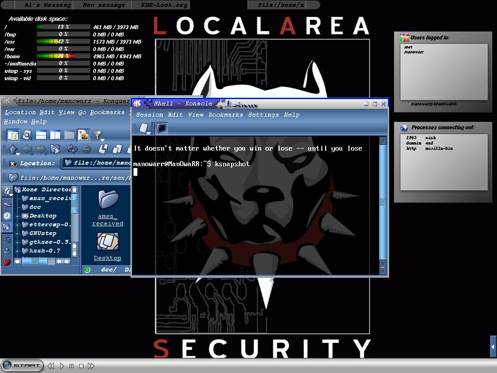Expand the gtksee-0.5 folder in tree
Image resolution: width=497 pixels, height=373 pixels.
17,242
